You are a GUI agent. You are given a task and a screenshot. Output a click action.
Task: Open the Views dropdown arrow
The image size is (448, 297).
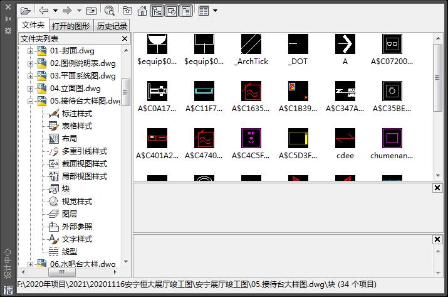215,11
